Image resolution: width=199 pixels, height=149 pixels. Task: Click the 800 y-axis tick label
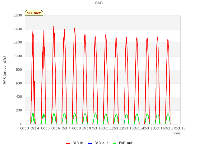[19, 70]
